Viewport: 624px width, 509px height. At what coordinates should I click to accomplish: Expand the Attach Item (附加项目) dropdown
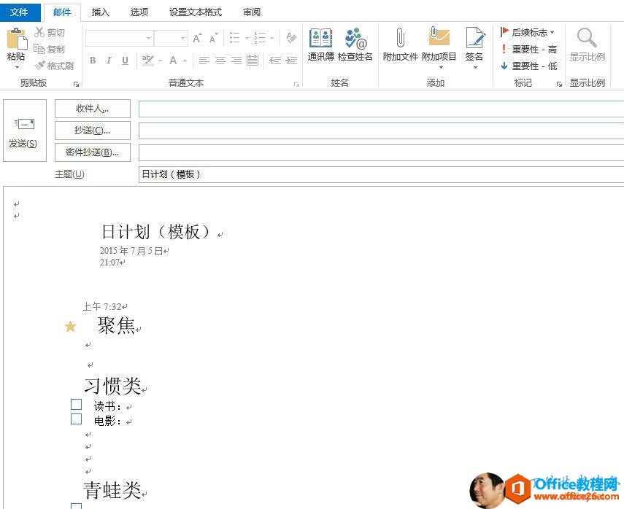439,67
